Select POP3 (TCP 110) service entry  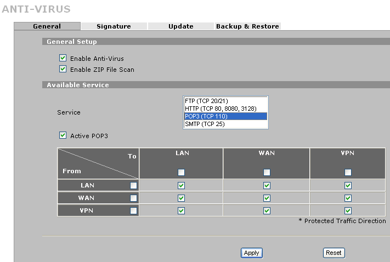(225, 116)
